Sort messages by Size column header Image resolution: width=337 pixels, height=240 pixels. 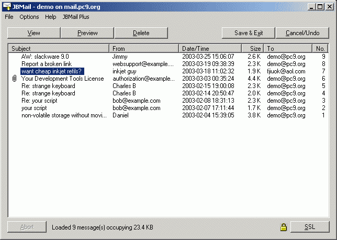click(x=252, y=49)
